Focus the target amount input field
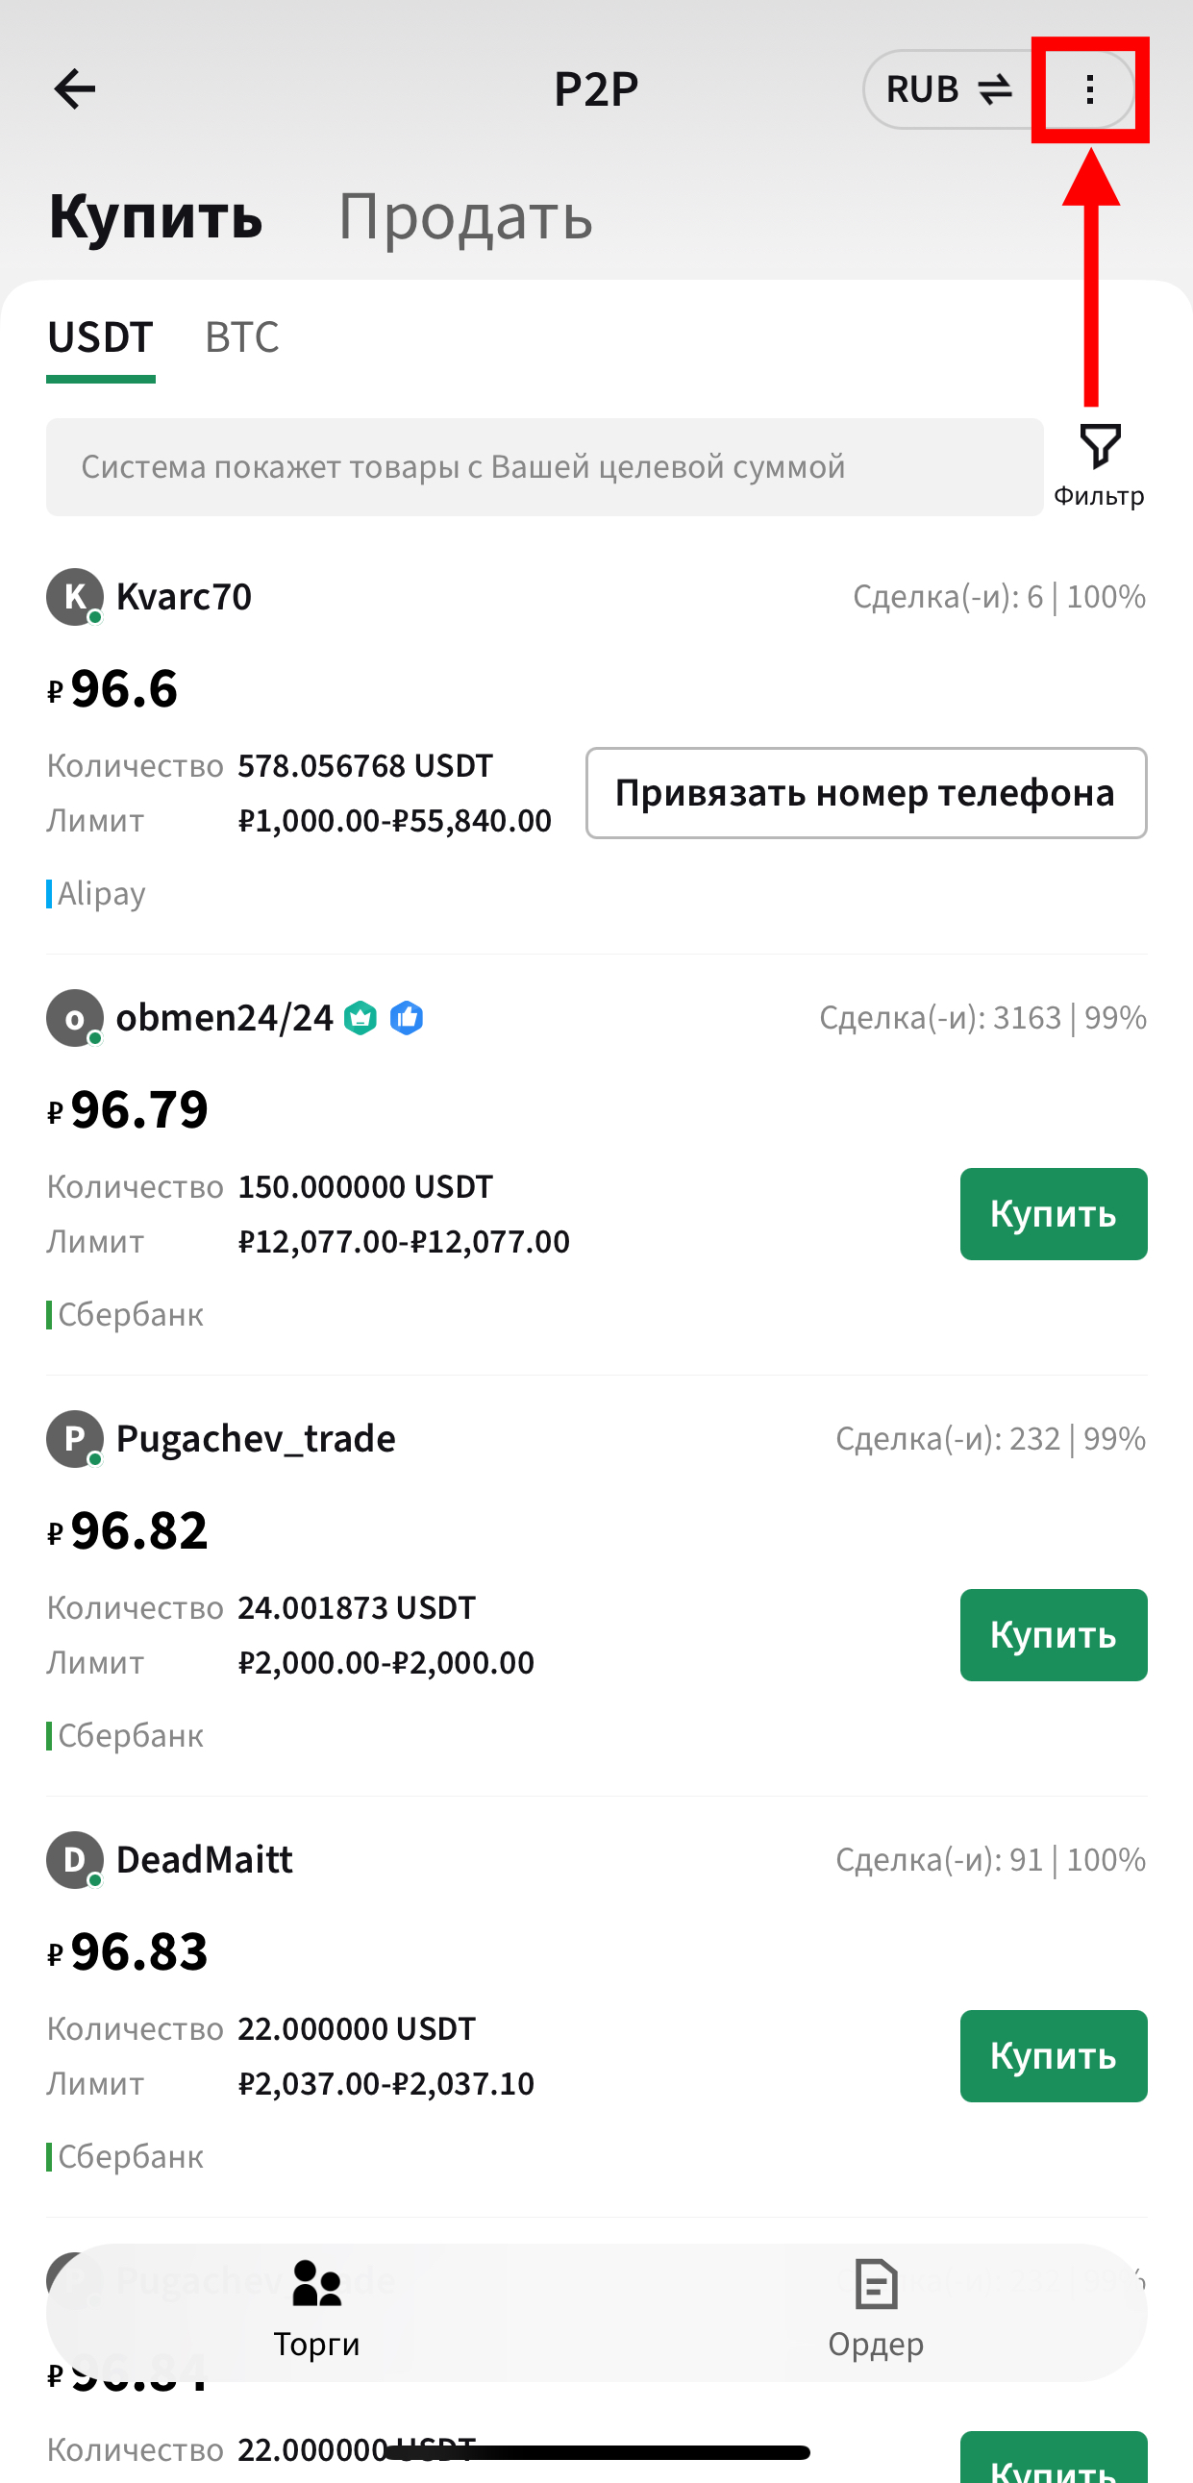This screenshot has height=2483, width=1193. click(x=544, y=466)
